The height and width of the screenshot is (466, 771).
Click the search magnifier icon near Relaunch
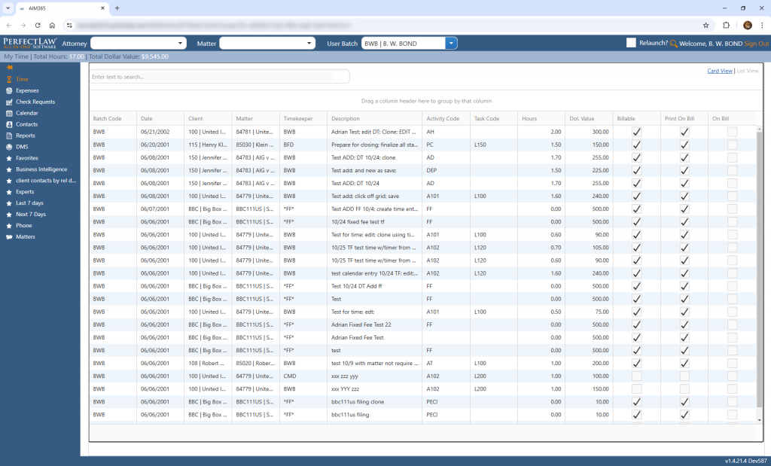[x=674, y=44]
